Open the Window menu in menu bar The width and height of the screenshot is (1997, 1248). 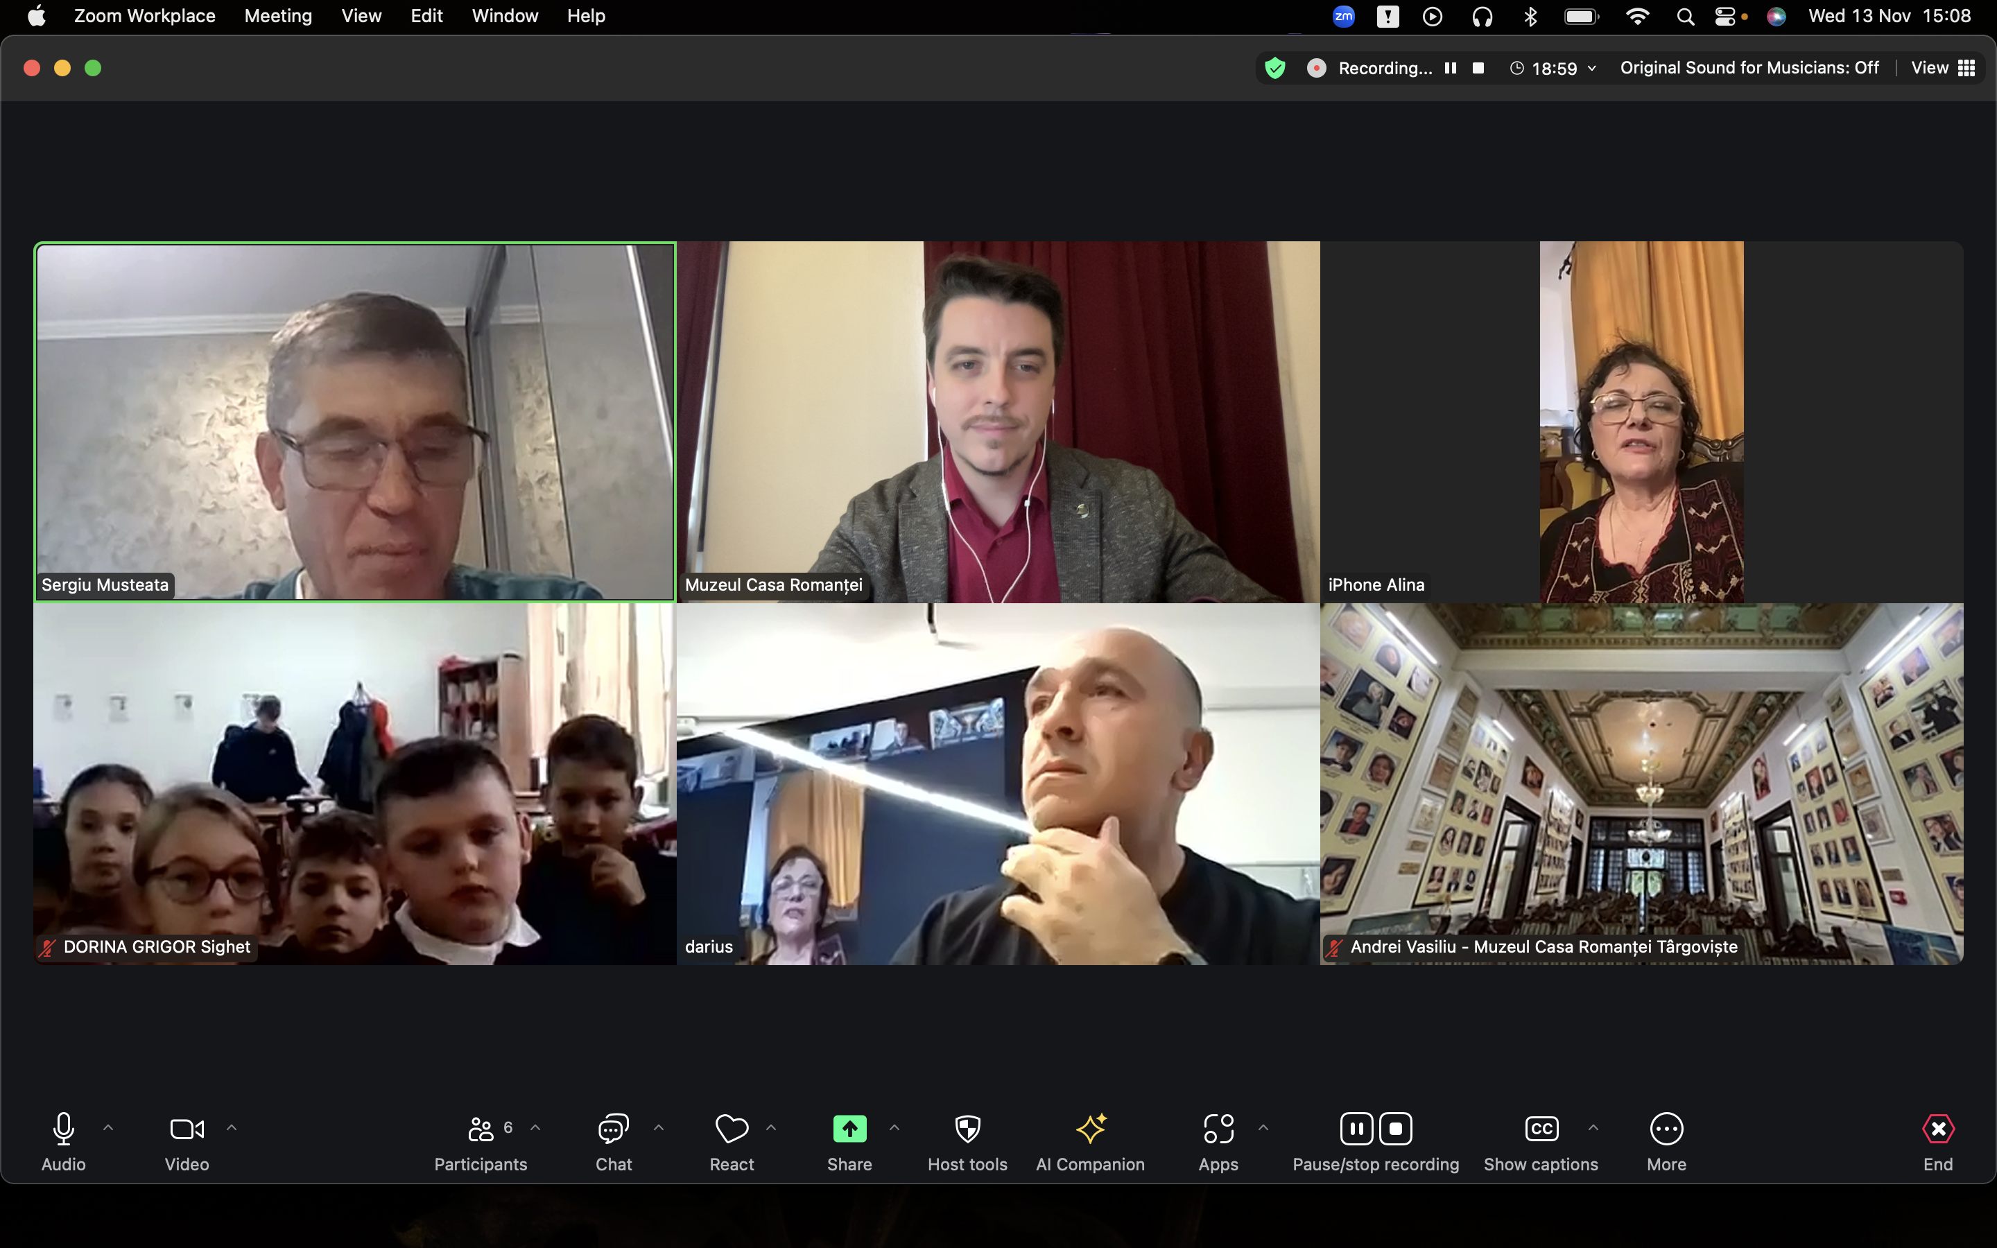click(x=504, y=16)
